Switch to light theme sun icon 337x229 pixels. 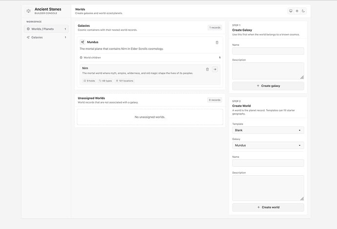point(297,11)
